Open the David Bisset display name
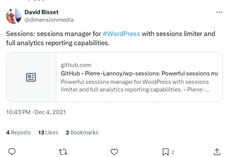 41,12
